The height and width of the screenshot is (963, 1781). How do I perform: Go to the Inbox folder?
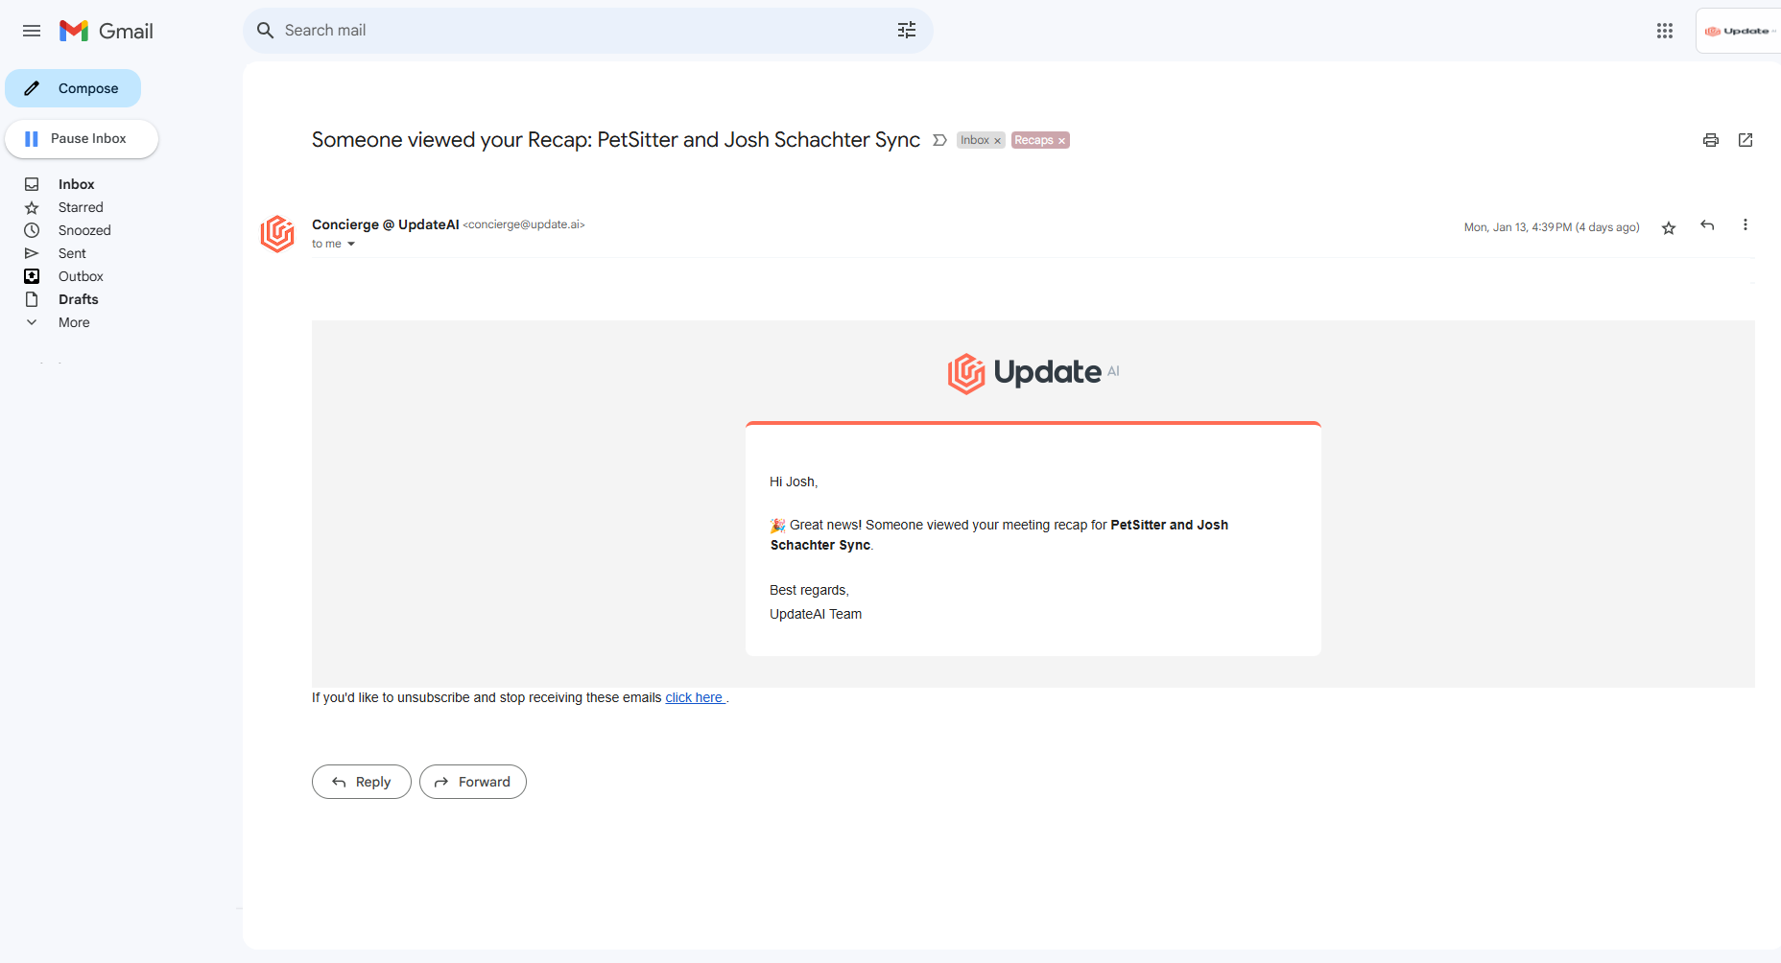(x=76, y=184)
